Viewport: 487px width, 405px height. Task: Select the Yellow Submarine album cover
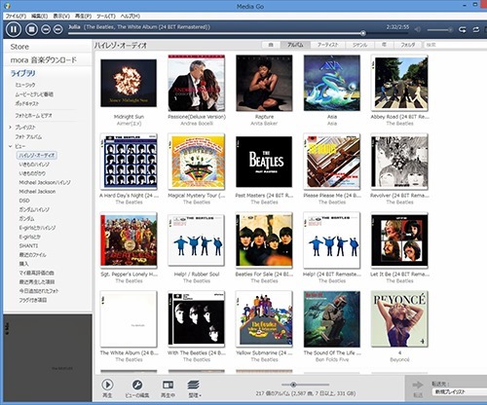tap(264, 319)
